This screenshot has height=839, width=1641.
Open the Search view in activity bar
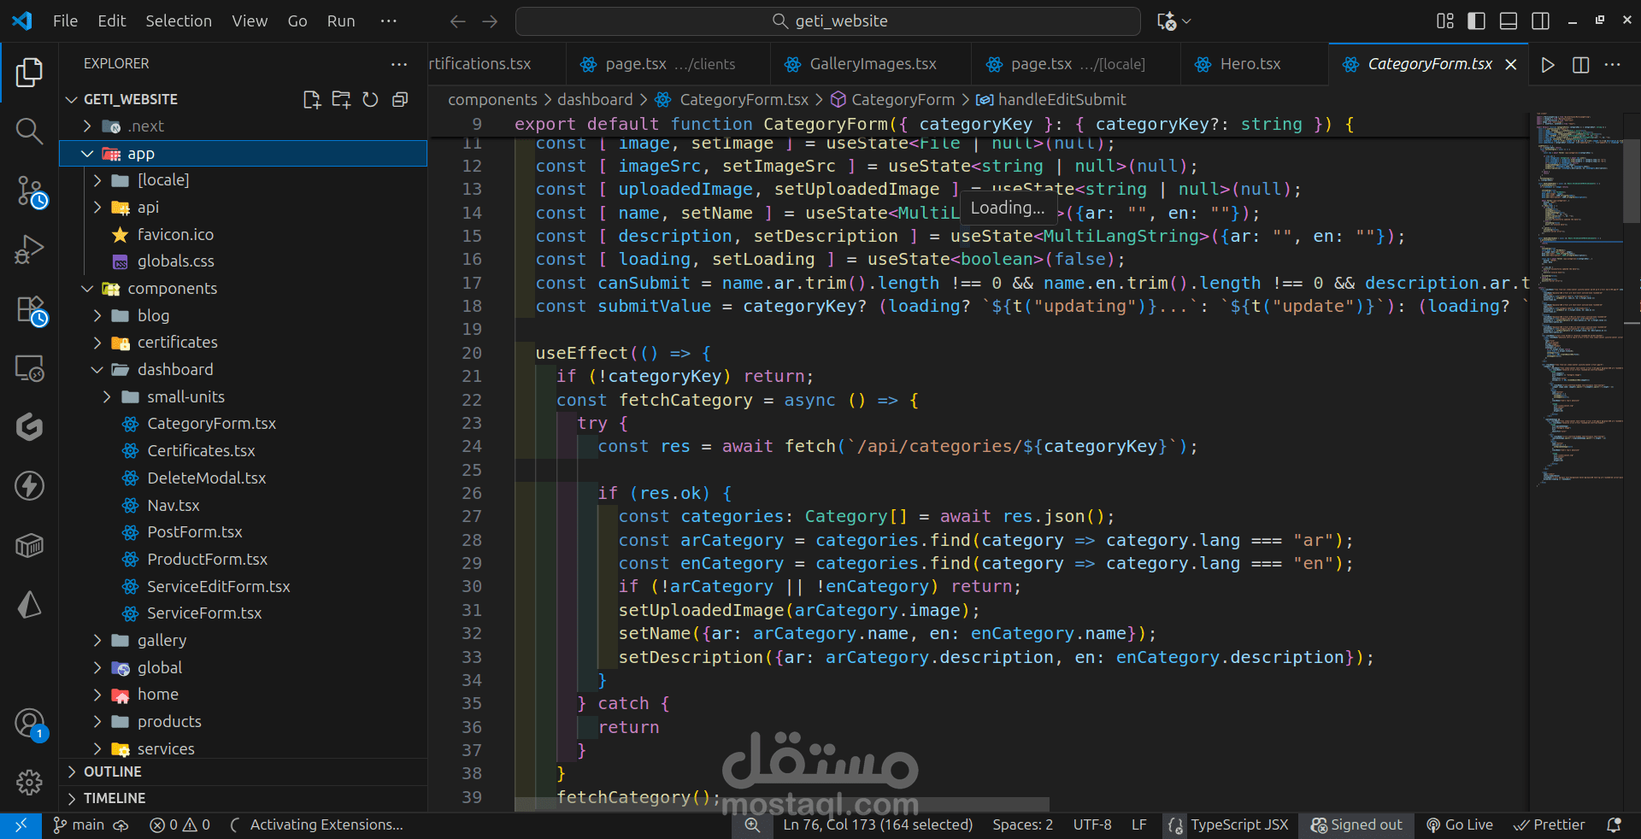pos(29,131)
